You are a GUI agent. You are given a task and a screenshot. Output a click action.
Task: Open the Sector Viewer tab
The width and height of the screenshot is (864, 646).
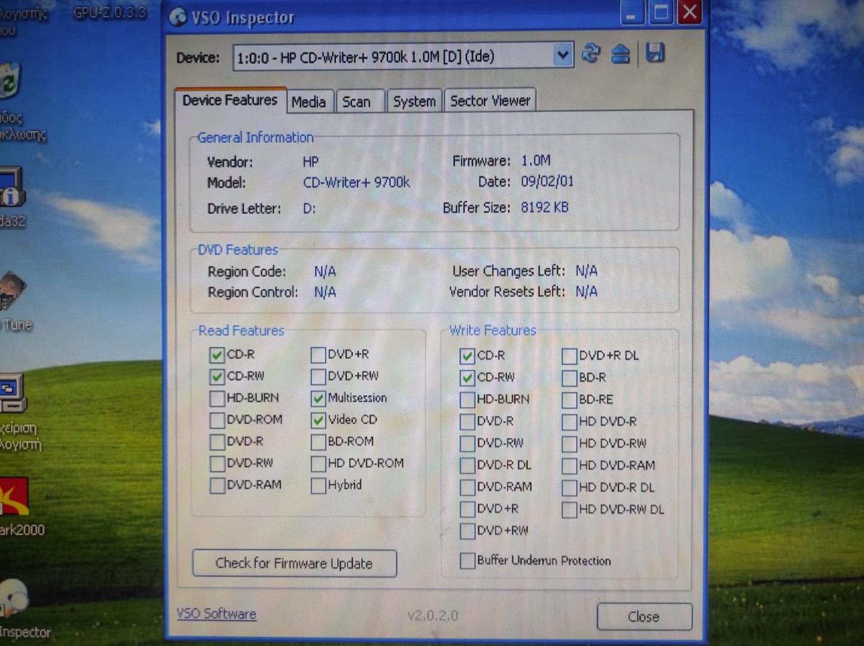point(490,100)
